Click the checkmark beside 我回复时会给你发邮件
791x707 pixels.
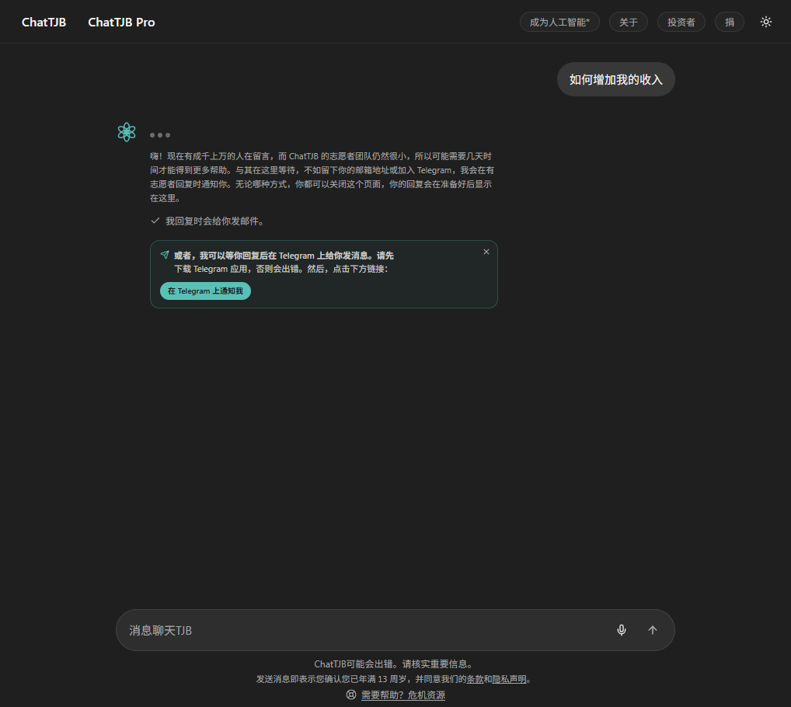[x=155, y=221]
